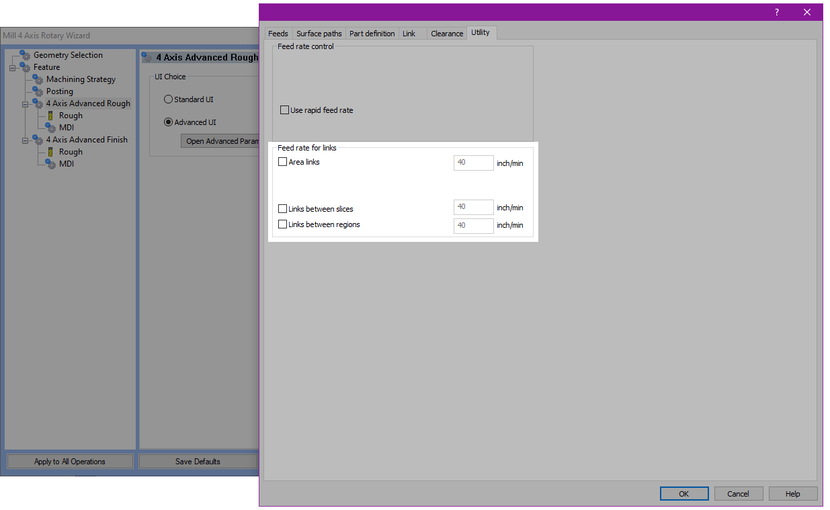Click the Posting gear icon in tree

(x=38, y=91)
